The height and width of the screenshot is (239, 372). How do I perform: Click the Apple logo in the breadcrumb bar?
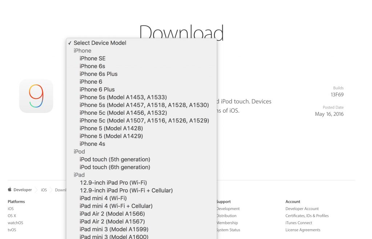tap(9, 189)
